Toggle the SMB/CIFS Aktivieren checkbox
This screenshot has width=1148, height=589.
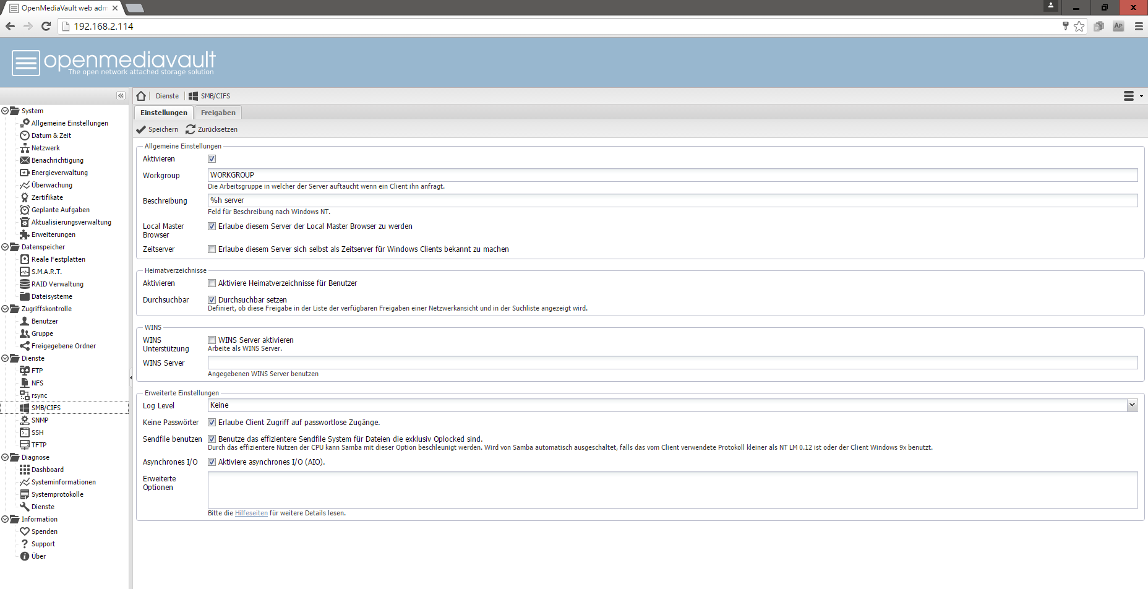point(212,159)
